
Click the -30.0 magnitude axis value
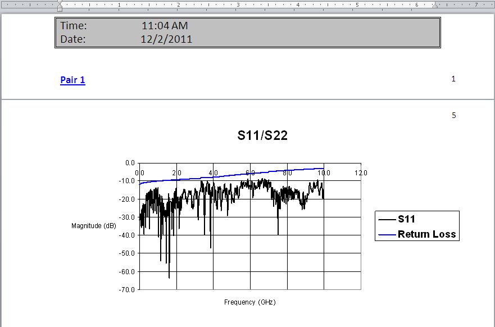126,217
